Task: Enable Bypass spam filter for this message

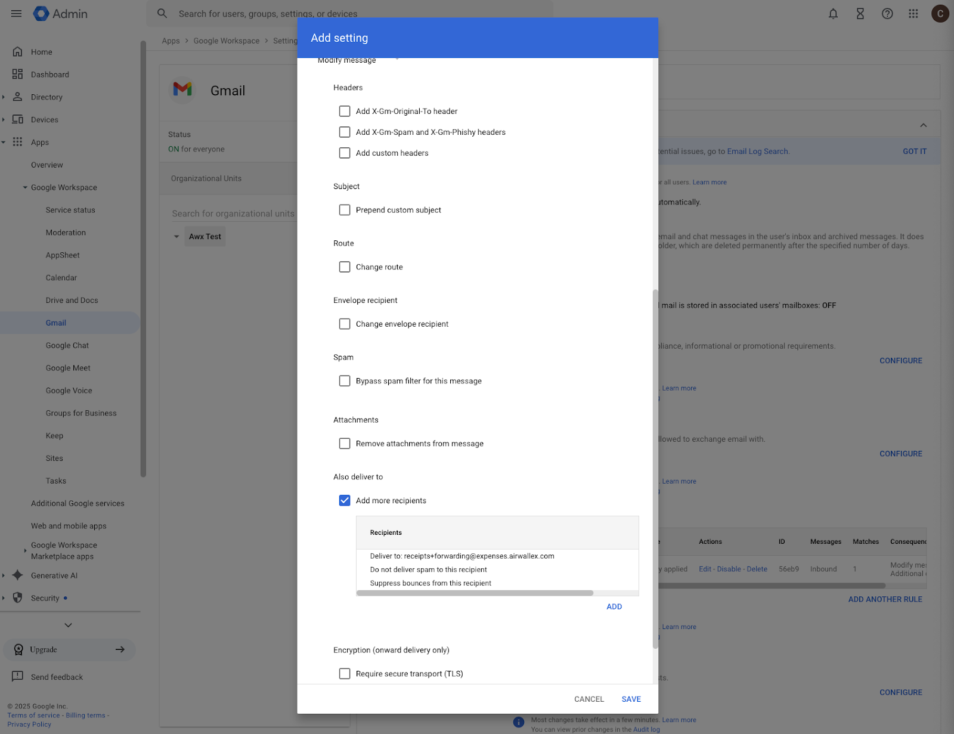Action: click(345, 380)
